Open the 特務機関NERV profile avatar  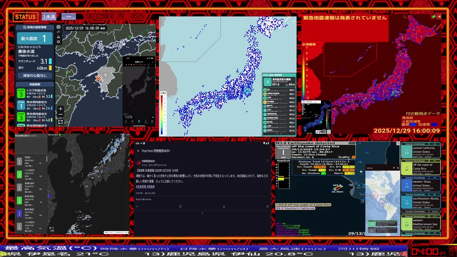pyautogui.click(x=138, y=162)
